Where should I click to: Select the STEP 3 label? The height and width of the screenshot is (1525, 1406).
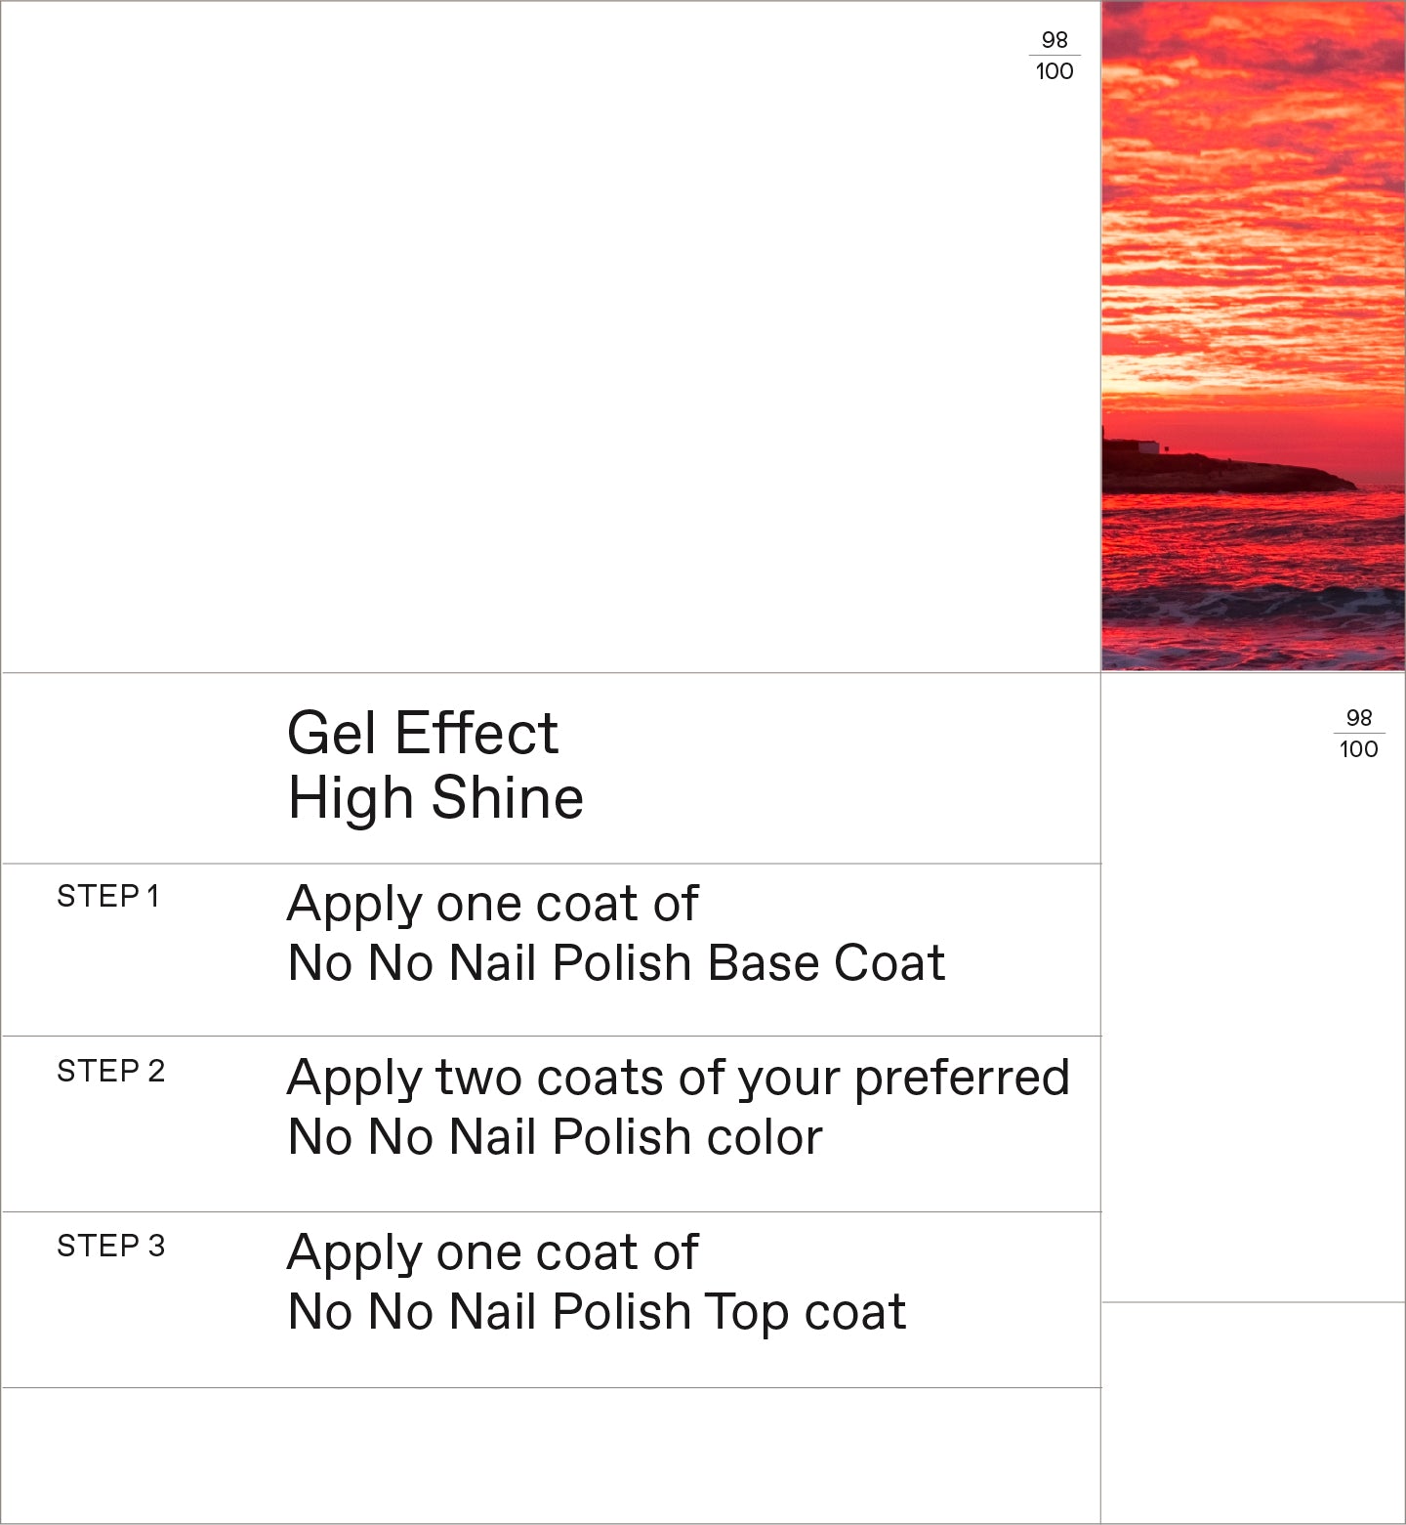(110, 1246)
